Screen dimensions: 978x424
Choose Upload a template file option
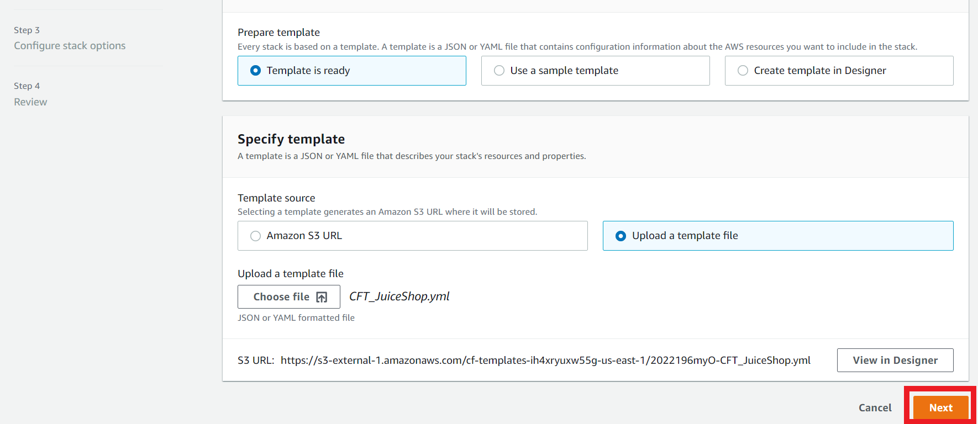tap(778, 236)
